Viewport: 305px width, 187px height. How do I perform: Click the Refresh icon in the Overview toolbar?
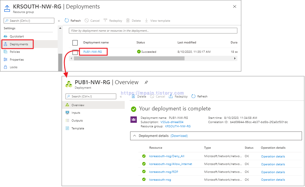(x=193, y=96)
